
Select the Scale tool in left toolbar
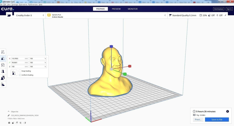[x=3, y=58]
